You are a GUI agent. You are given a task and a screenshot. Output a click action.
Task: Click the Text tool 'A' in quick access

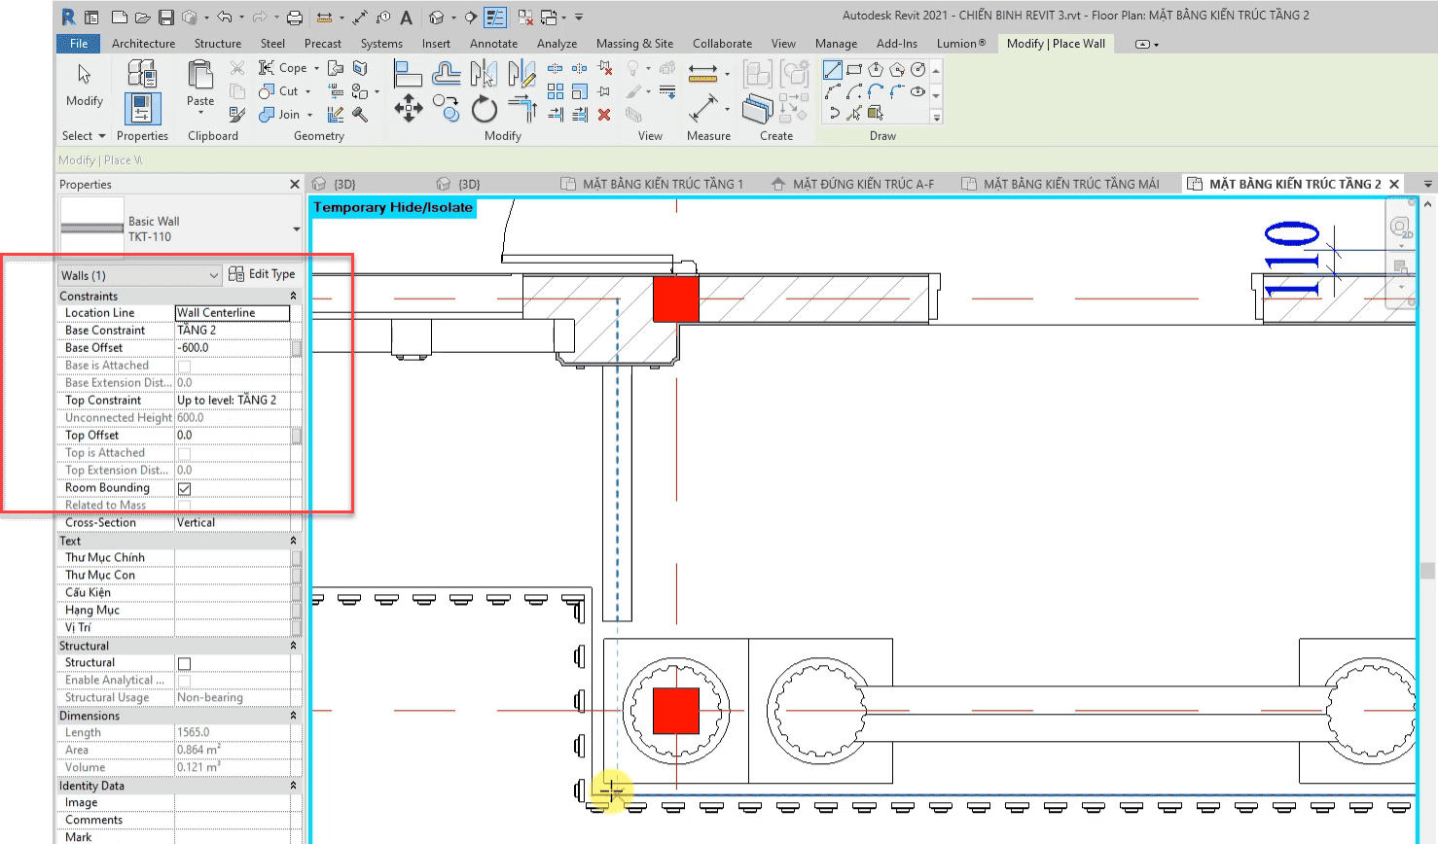407,18
